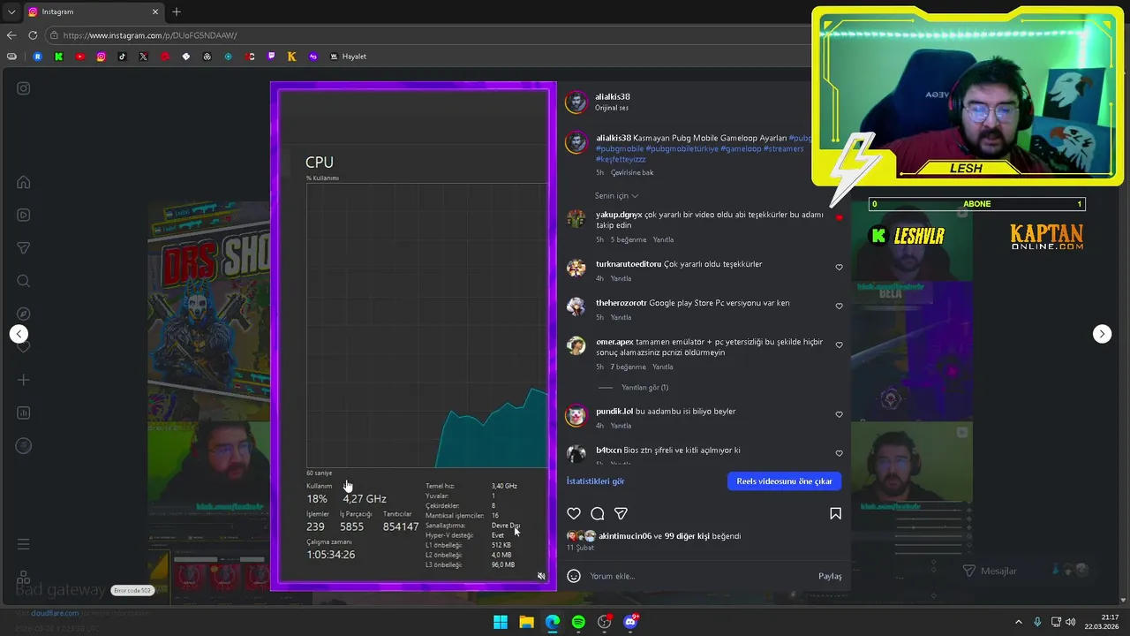Open Spotify from the taskbar
The height and width of the screenshot is (636, 1130).
coord(578,622)
